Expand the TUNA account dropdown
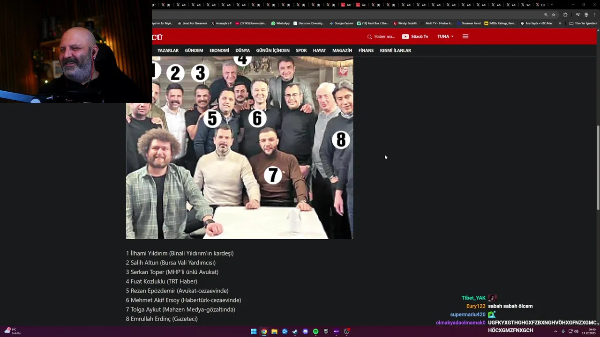The height and width of the screenshot is (337, 600). tap(445, 37)
